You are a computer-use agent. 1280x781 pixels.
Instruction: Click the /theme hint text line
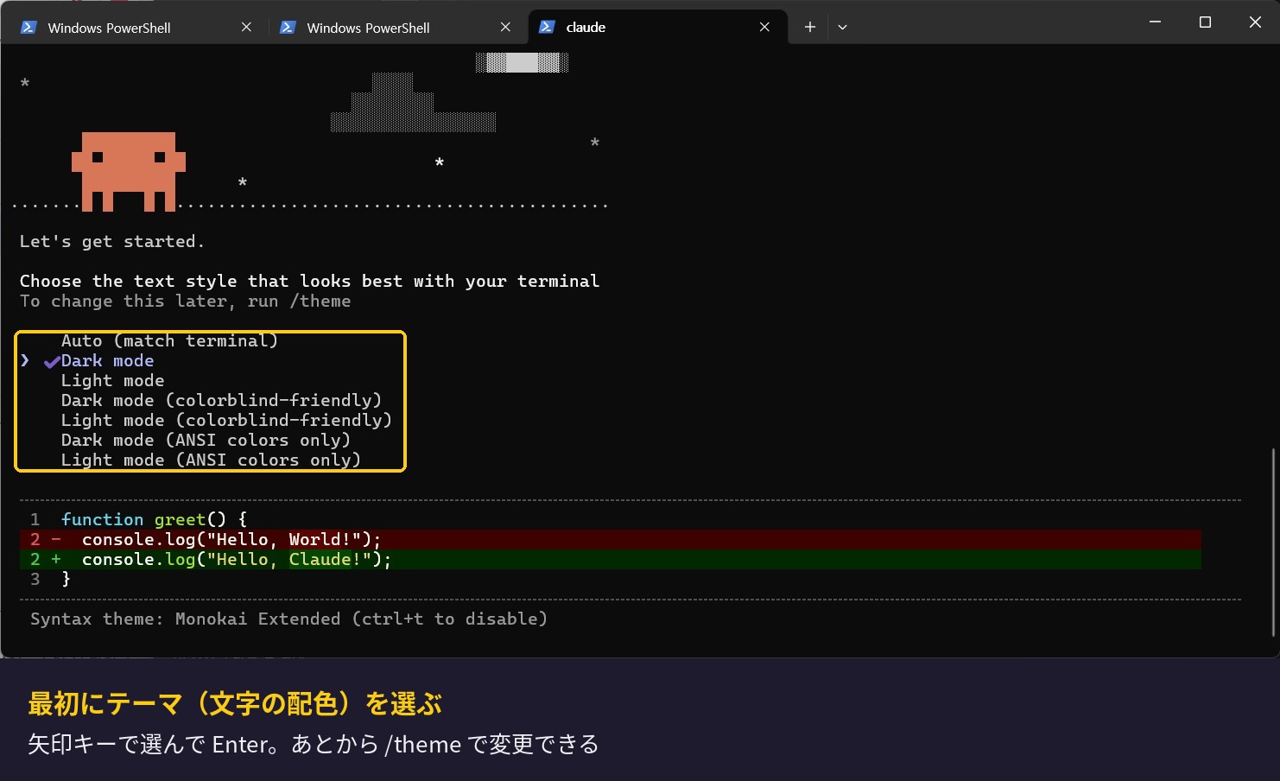pyautogui.click(x=185, y=301)
